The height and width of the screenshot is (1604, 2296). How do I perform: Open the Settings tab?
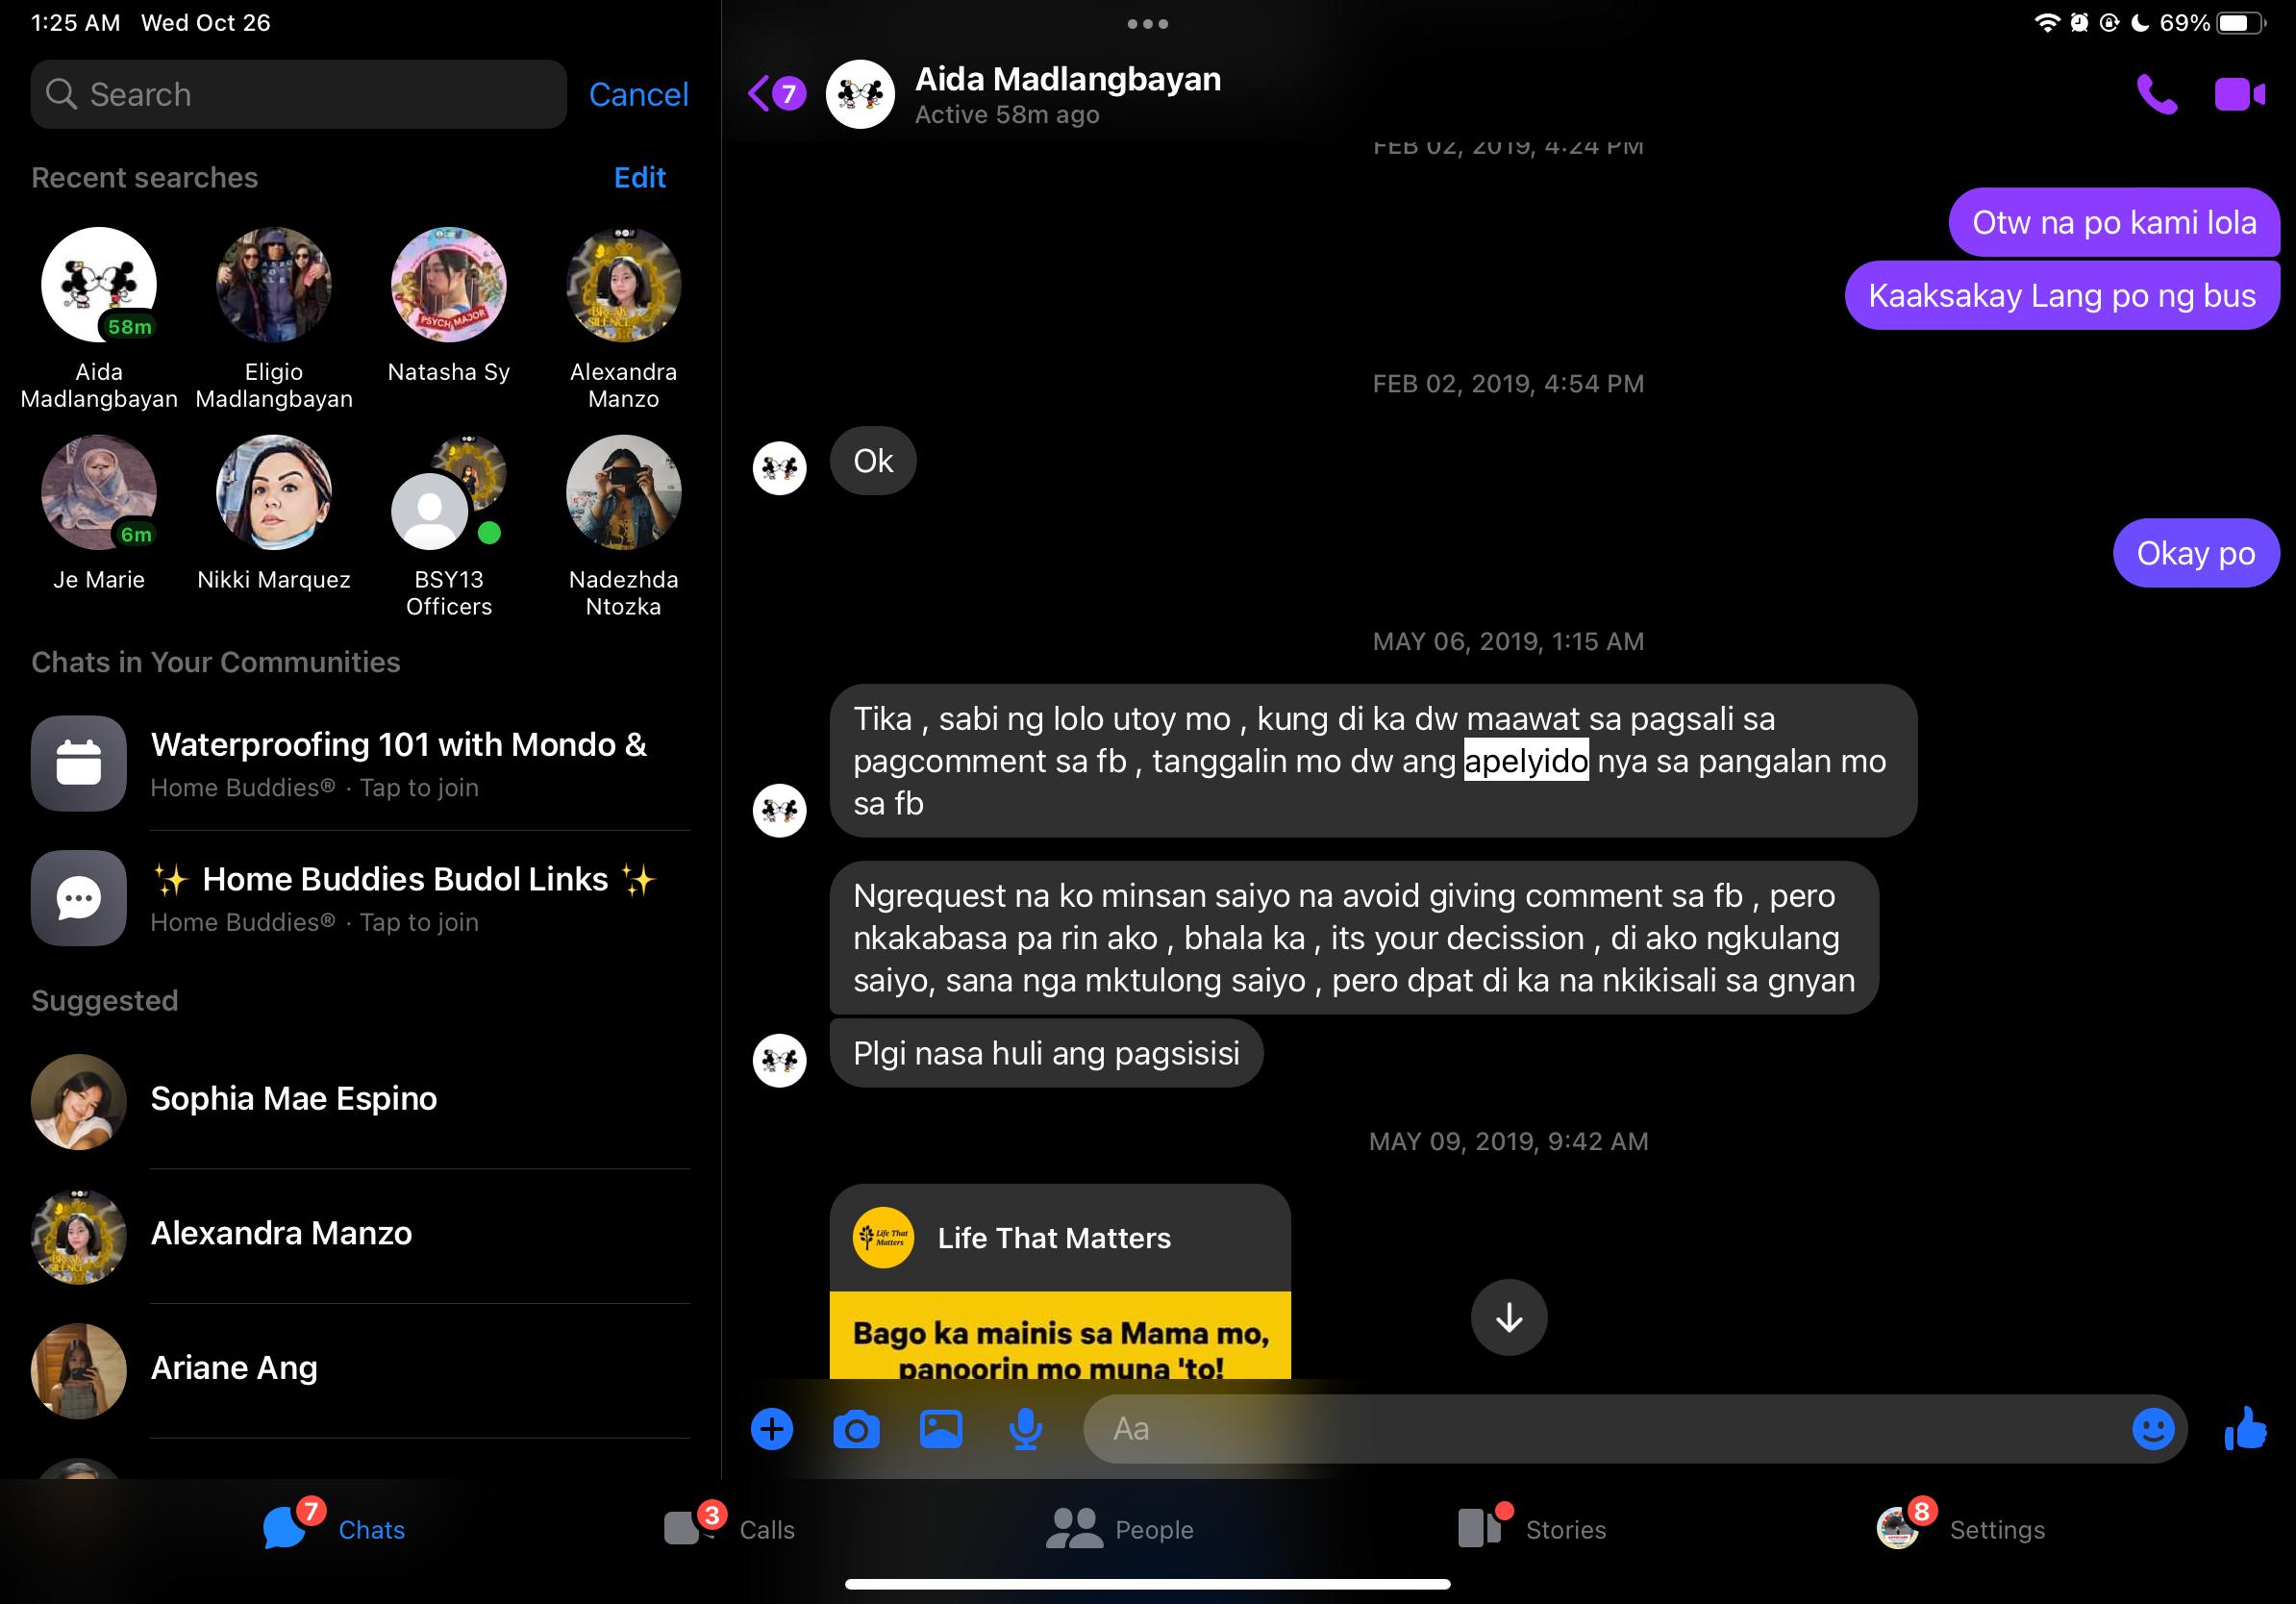coord(1960,1529)
